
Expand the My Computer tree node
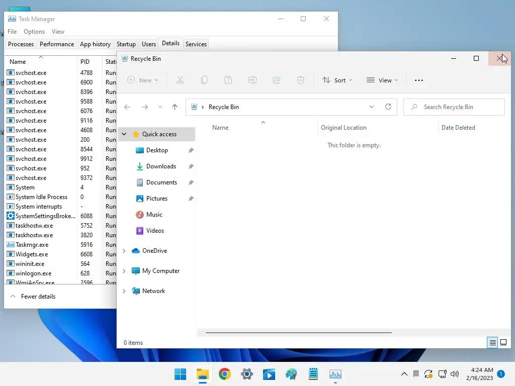(124, 271)
